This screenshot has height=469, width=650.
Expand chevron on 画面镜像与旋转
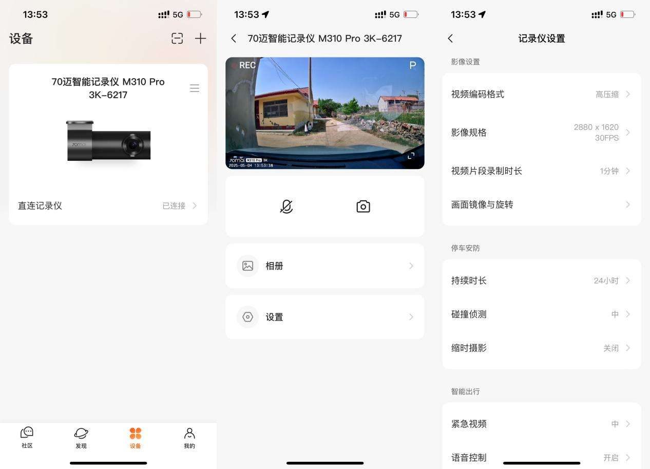628,204
